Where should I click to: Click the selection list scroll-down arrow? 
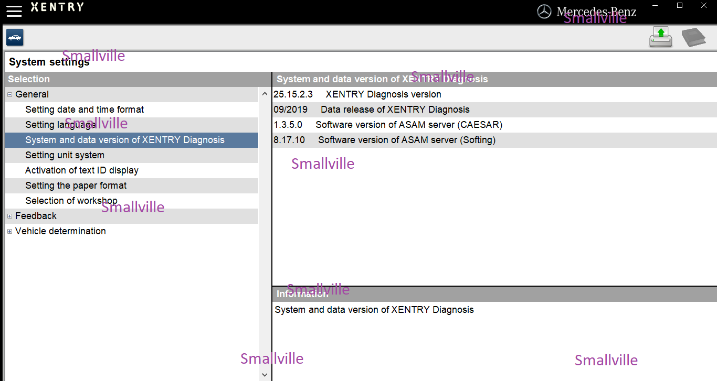click(x=265, y=375)
